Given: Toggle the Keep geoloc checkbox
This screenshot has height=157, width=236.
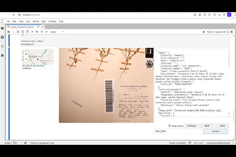Looking at the screenshot, I should pos(170,126).
